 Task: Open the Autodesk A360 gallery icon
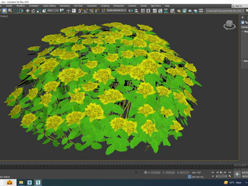[x=201, y=11]
